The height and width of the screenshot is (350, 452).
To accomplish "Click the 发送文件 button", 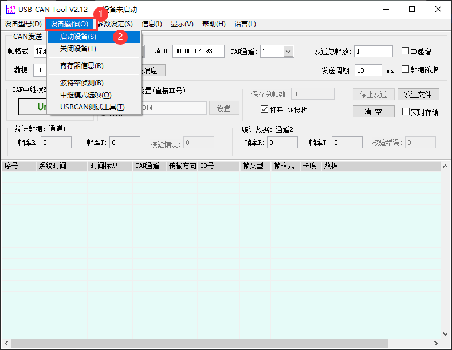I will [x=418, y=95].
